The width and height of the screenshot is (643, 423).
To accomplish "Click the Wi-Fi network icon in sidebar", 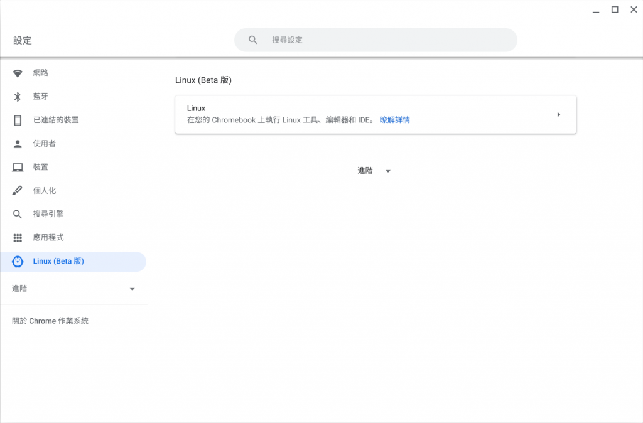I will (18, 73).
